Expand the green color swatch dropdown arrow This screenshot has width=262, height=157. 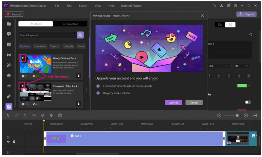249,86
